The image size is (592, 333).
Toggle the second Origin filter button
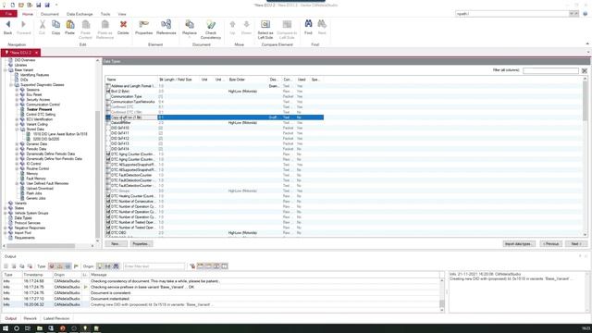[108, 266]
